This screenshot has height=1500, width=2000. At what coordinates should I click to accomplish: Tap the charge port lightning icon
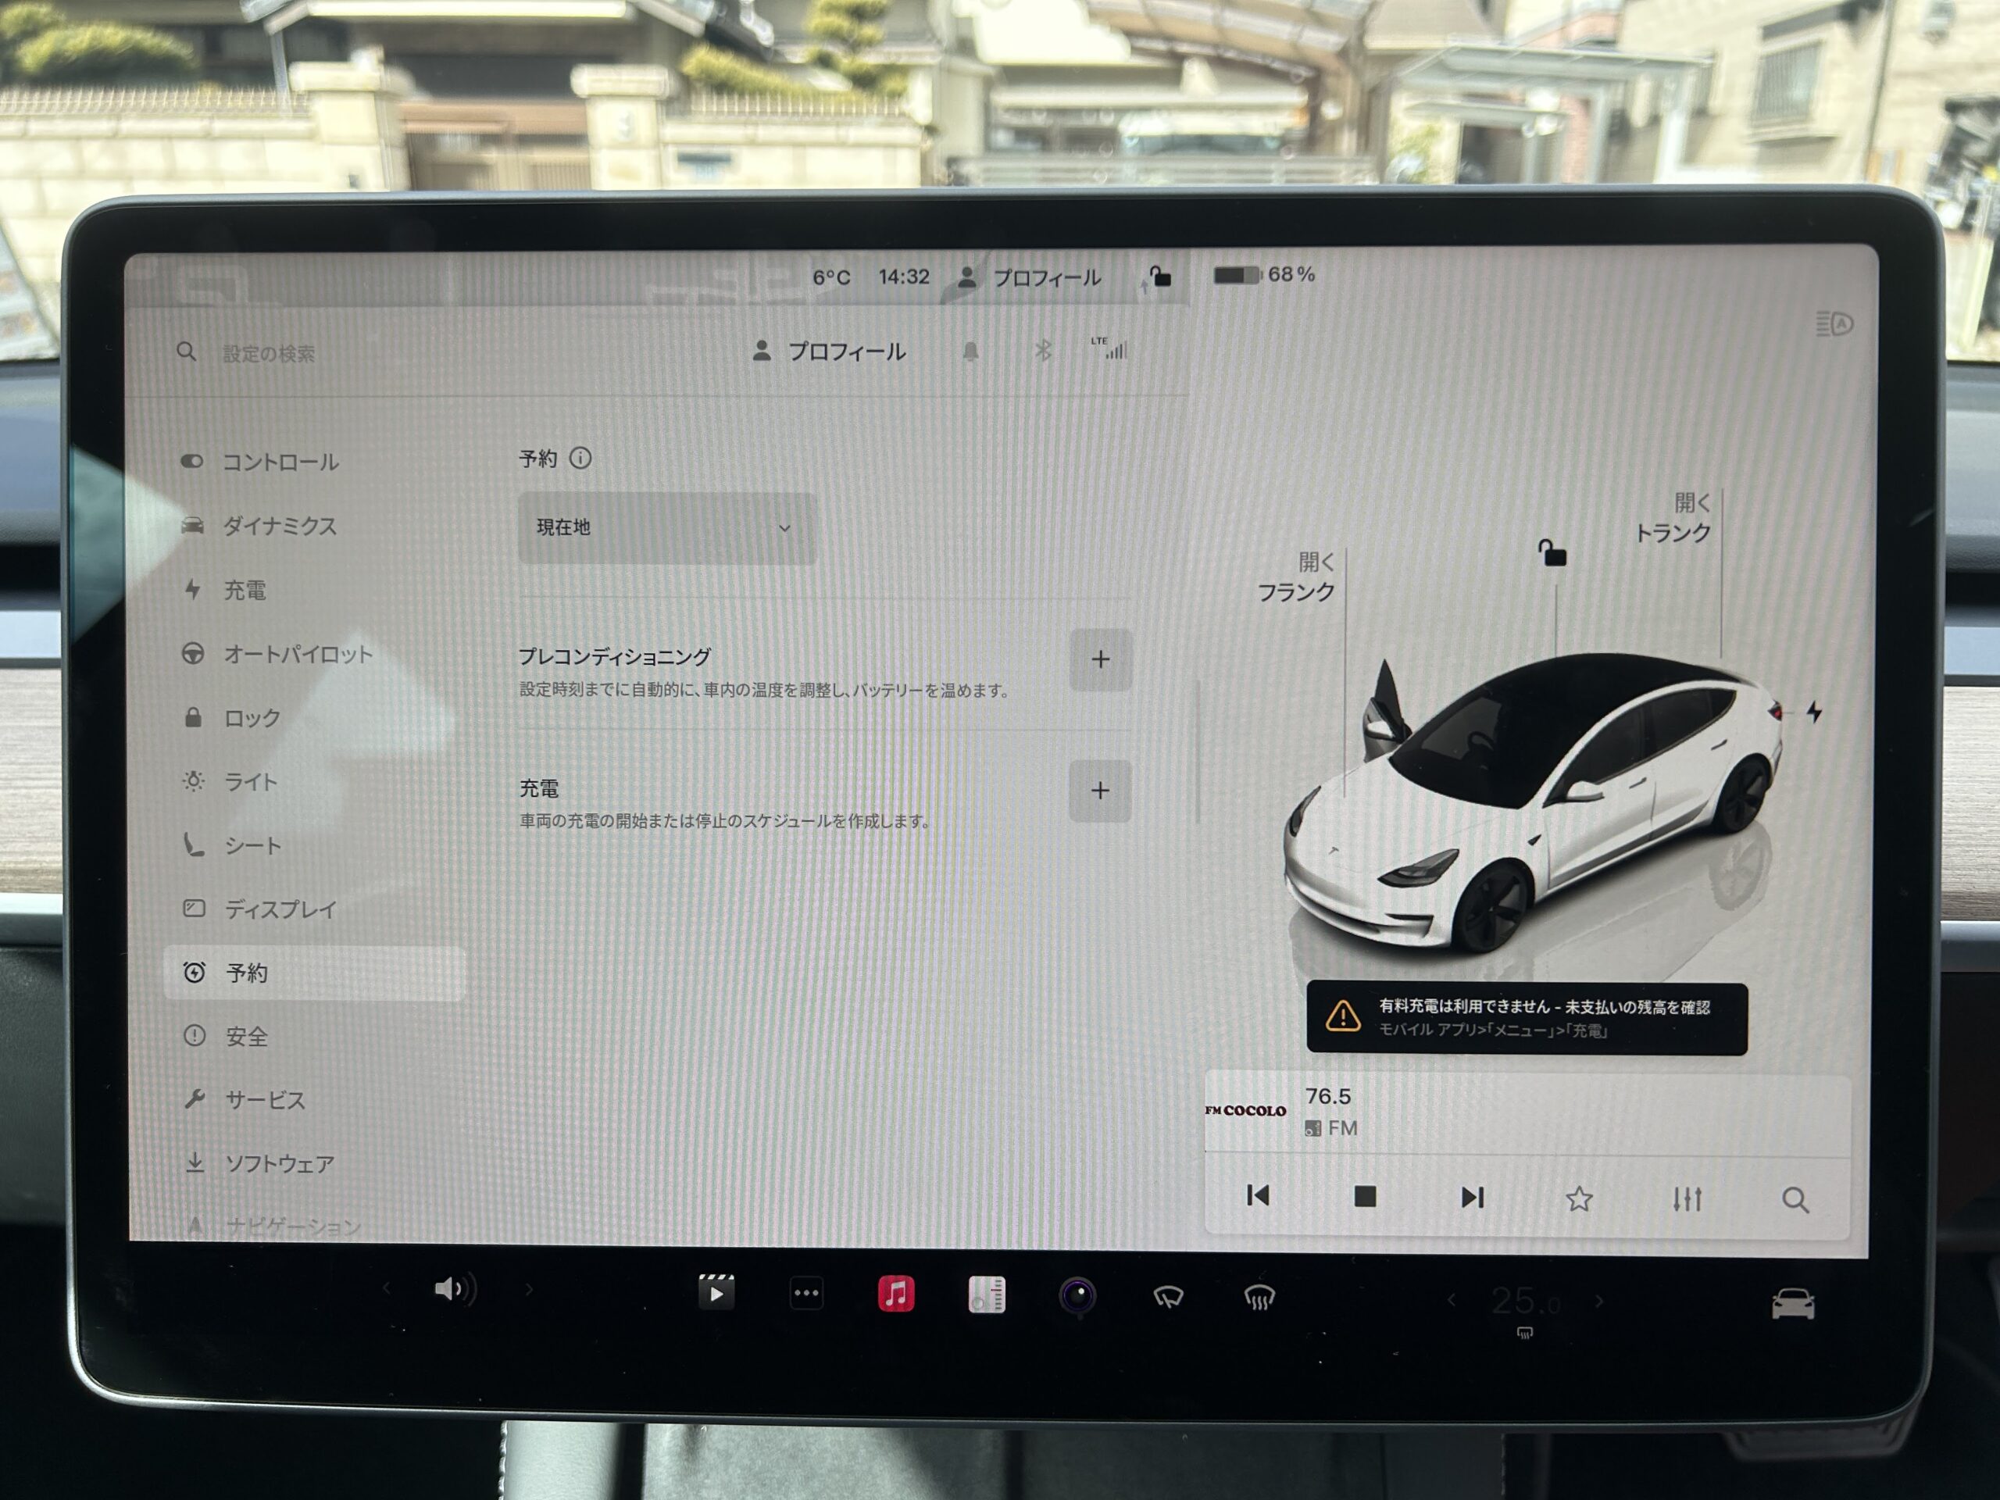(x=1814, y=712)
